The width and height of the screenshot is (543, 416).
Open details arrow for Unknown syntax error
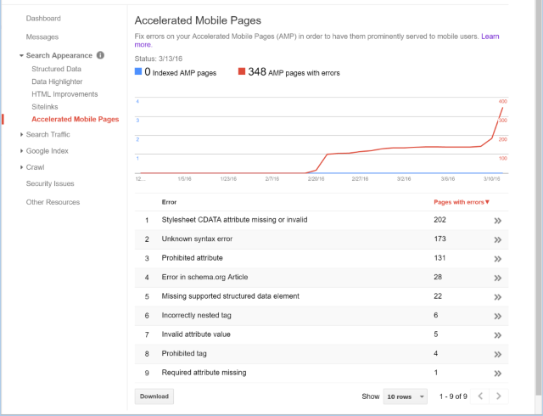click(498, 239)
